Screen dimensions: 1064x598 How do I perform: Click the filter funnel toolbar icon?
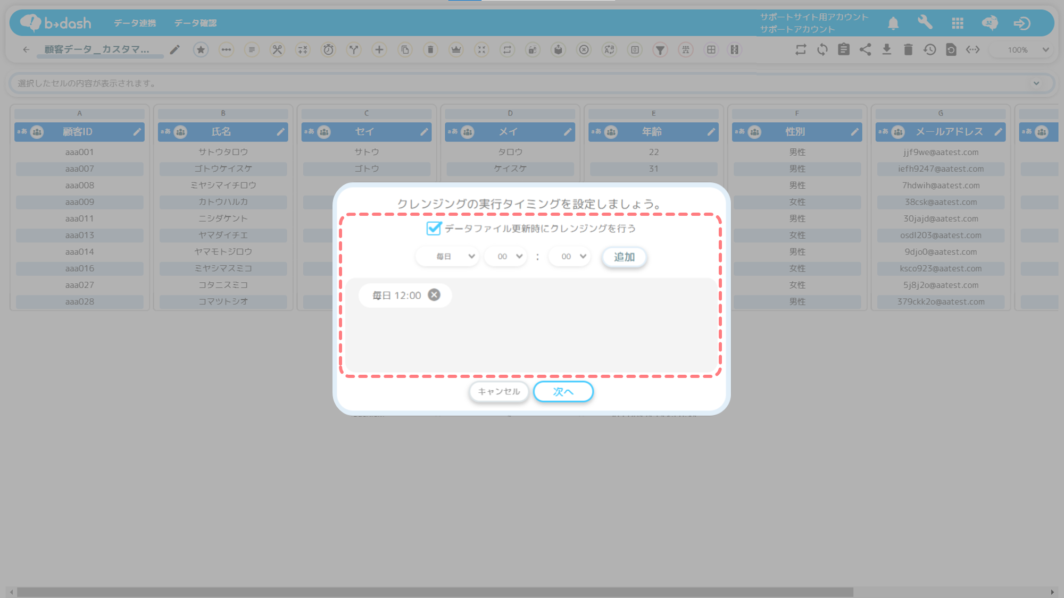660,50
